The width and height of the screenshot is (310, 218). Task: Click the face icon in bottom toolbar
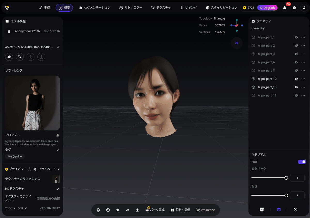[x=98, y=210]
